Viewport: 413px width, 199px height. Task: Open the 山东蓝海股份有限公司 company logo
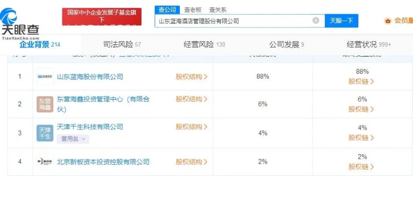[45, 77]
